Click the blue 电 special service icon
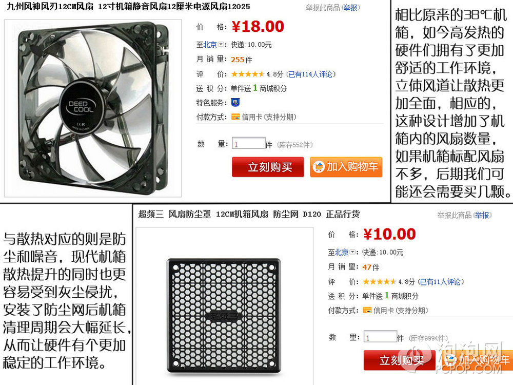The height and width of the screenshot is (385, 513). (x=235, y=103)
